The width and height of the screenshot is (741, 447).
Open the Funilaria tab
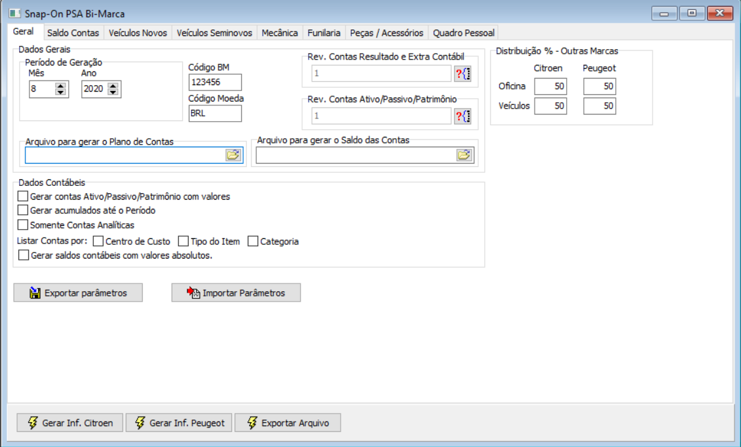coord(324,33)
